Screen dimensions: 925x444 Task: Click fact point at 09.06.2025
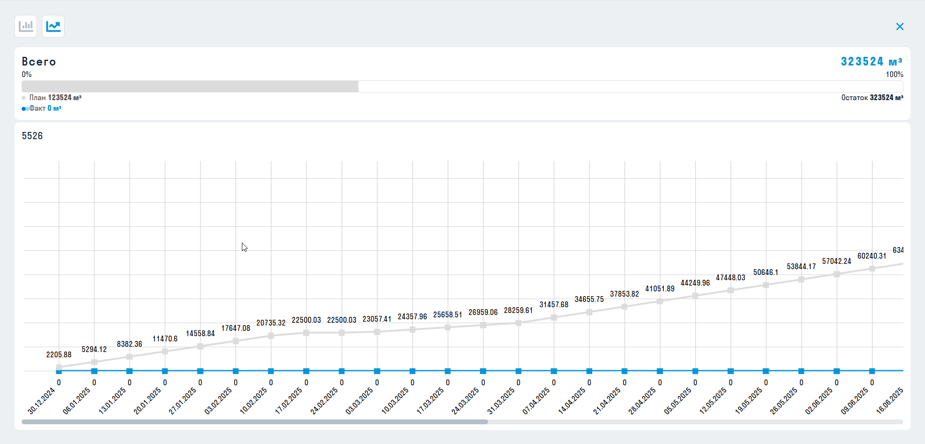coord(872,371)
